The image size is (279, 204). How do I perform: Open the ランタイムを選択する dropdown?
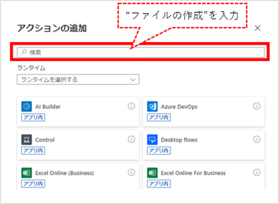(x=78, y=80)
